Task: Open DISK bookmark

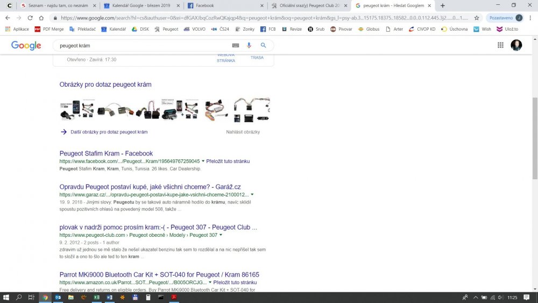Action: coord(140,29)
